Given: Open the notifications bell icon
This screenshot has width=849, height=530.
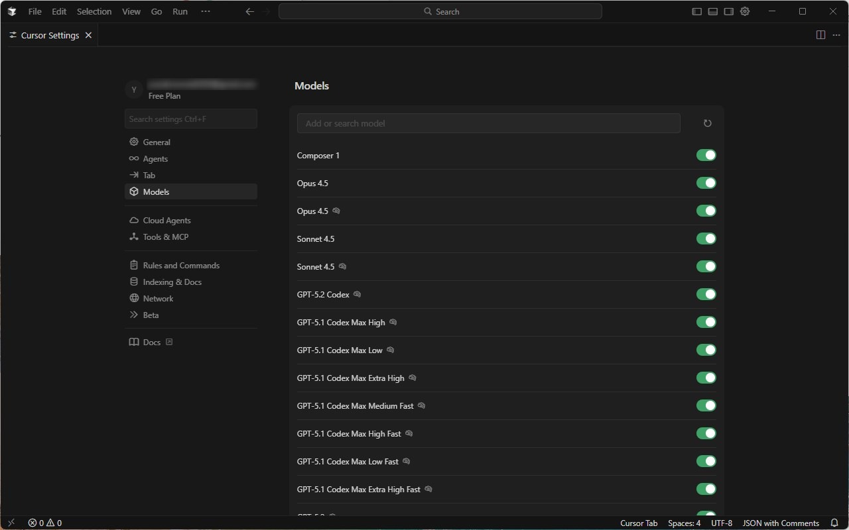Looking at the screenshot, I should pyautogui.click(x=834, y=523).
